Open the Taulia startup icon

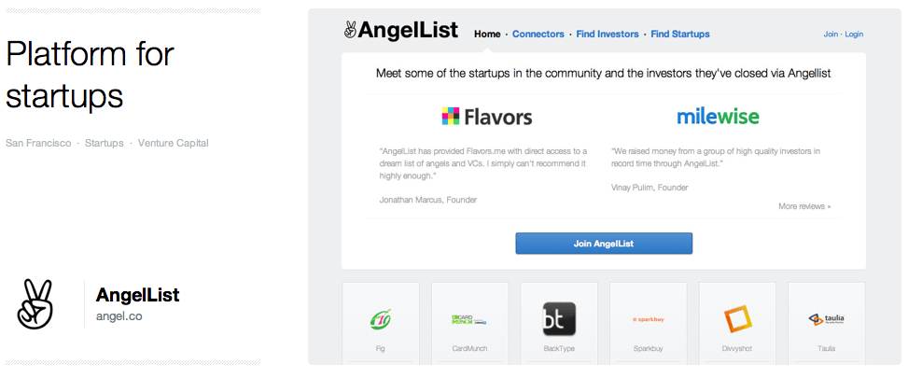tap(826, 319)
